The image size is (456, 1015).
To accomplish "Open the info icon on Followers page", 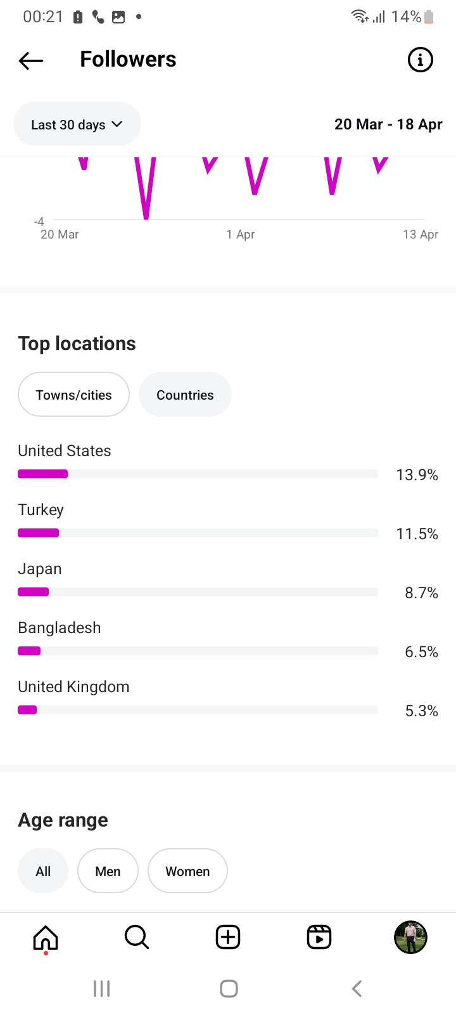I will [420, 60].
